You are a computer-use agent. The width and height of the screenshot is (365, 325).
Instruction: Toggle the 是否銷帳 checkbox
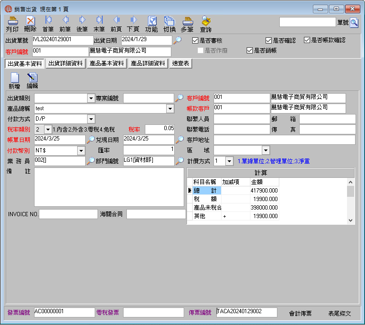(x=249, y=51)
